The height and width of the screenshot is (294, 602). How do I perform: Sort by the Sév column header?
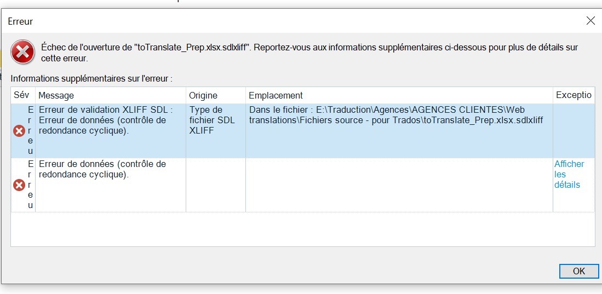pos(23,95)
